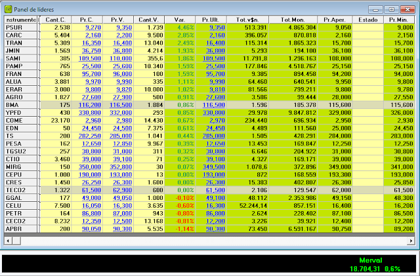Click APBR variation -1,14% cell
420x276 pixels.
180,229
